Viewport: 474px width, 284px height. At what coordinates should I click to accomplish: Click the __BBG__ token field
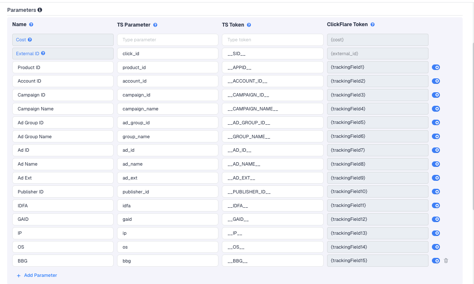click(x=273, y=261)
